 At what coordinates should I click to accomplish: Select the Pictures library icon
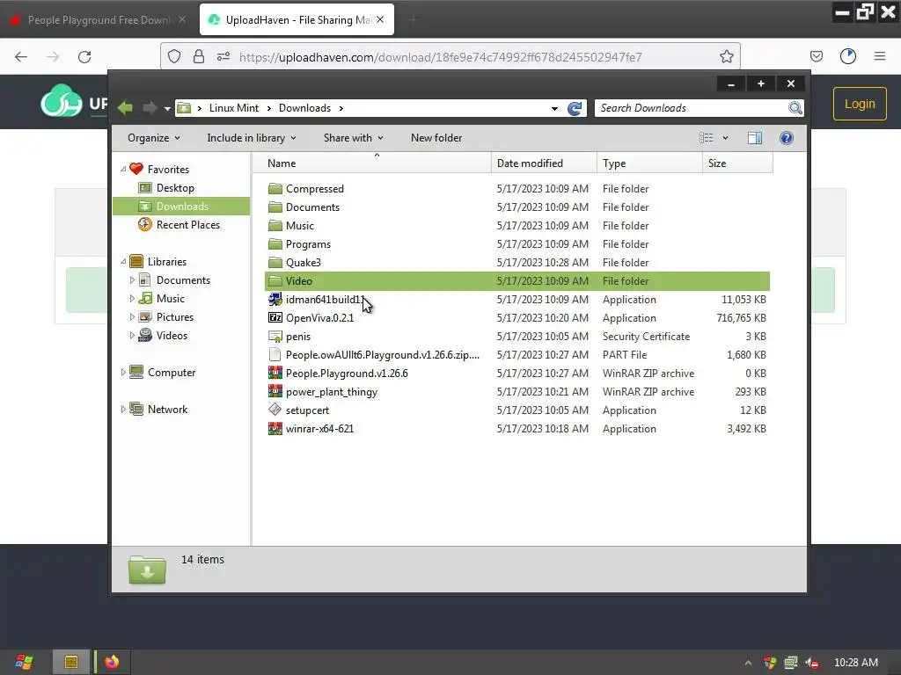coord(145,316)
